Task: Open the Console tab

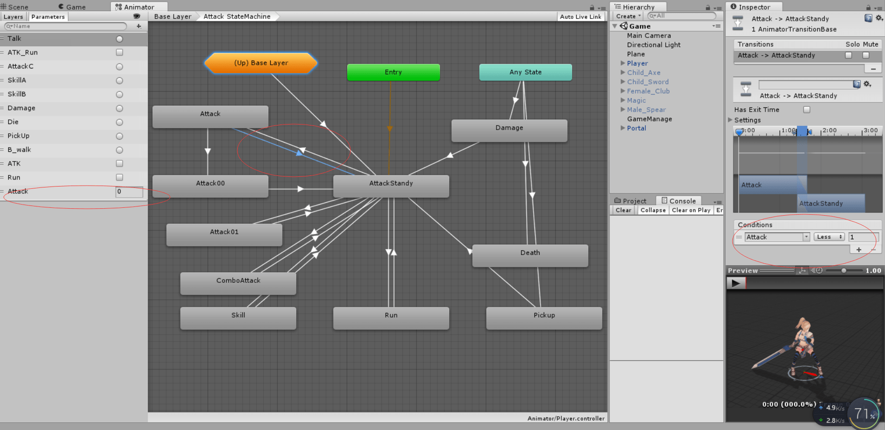Action: 678,201
